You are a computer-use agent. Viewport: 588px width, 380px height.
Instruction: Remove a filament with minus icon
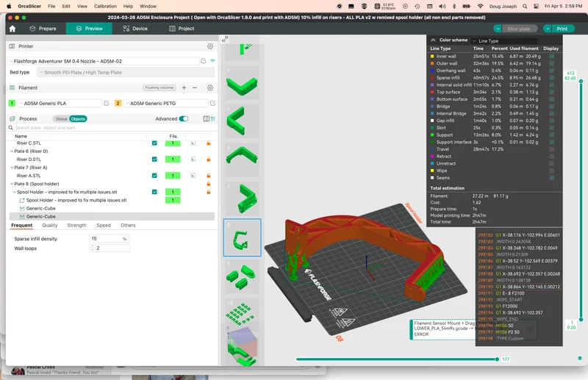(195, 87)
